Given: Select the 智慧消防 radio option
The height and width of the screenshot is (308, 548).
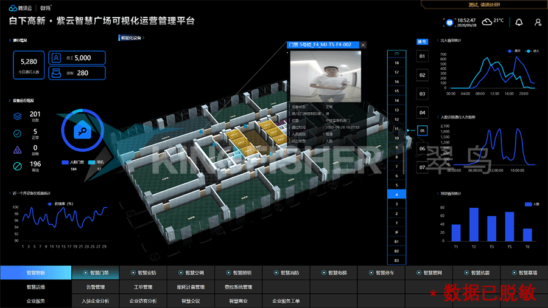Looking at the screenshot, I should [276, 273].
